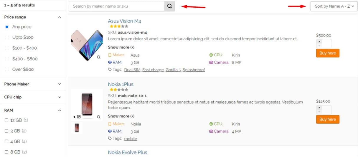Zoom icon on Asus Vision M4 image
The width and height of the screenshot is (358, 158).
99,57
